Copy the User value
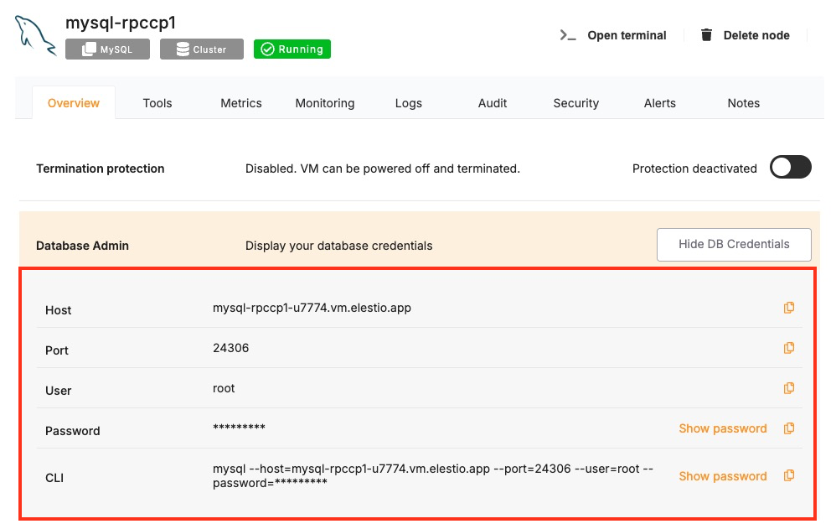Viewport: 836px width, 529px height. (788, 388)
